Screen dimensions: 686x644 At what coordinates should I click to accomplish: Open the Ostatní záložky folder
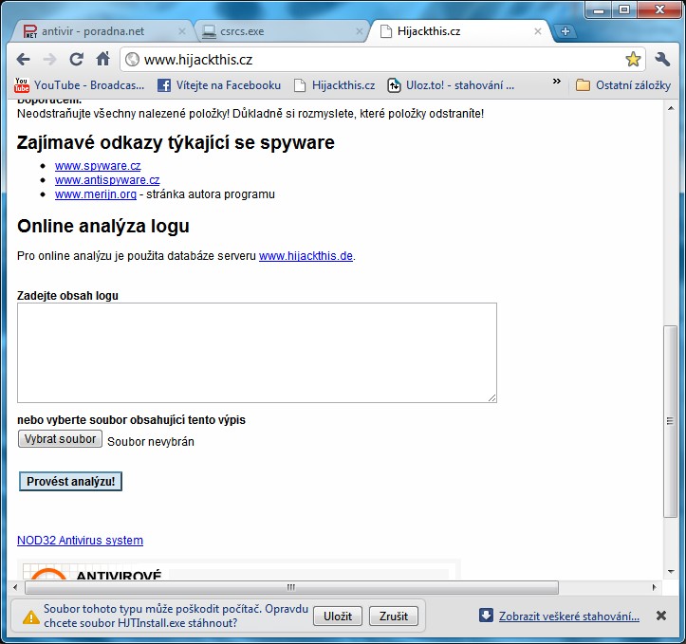(x=623, y=85)
